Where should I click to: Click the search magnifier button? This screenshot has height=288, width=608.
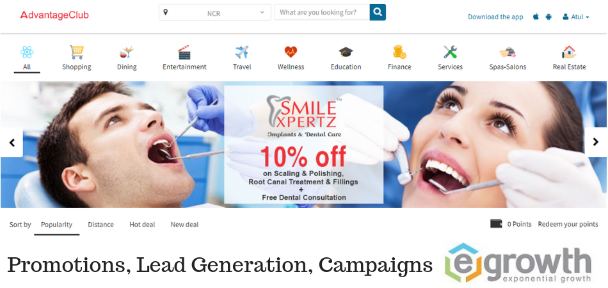(x=378, y=12)
